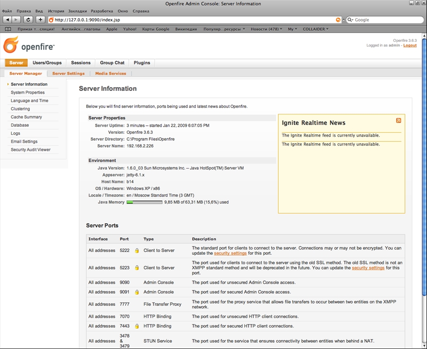
Task: Go forward with the browser forward arrow
Action: tap(16, 20)
